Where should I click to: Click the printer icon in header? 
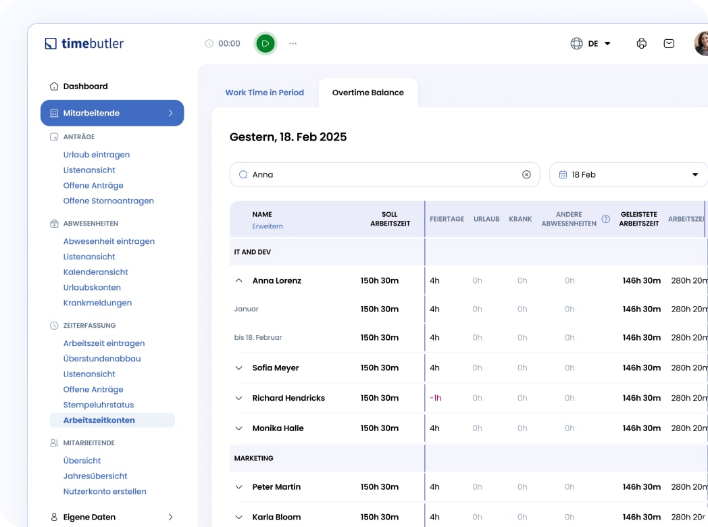pyautogui.click(x=641, y=43)
